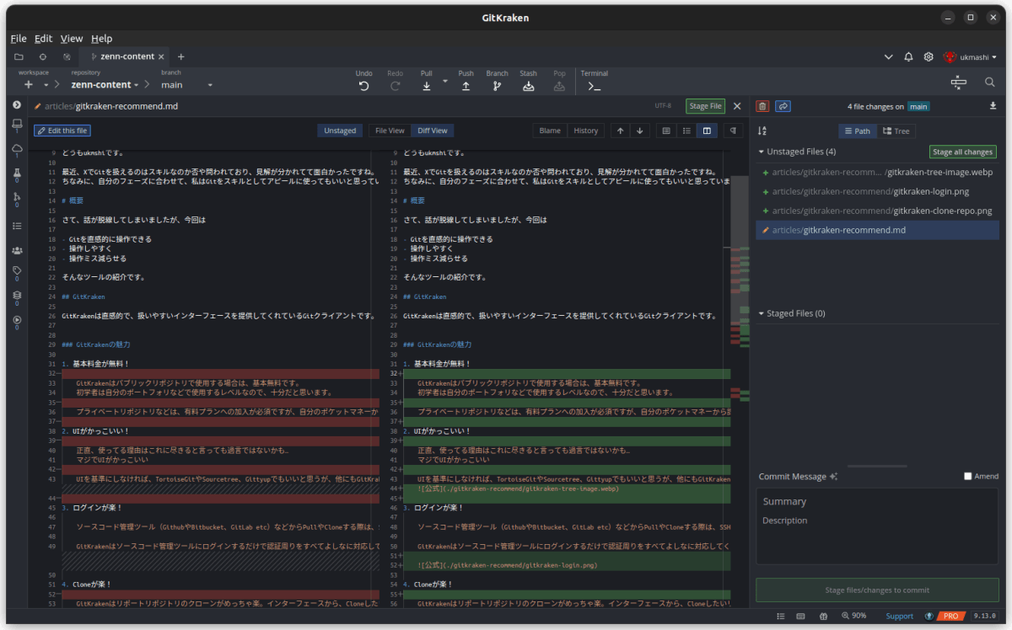
Task: Switch file list to Tree view
Action: point(896,131)
